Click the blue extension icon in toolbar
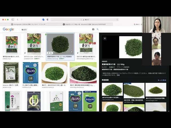The image size is (171, 128). 43,19
